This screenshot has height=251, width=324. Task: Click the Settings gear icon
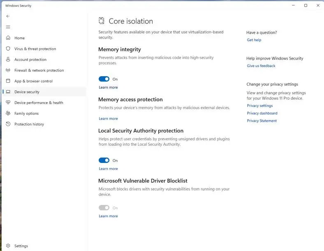point(8,246)
